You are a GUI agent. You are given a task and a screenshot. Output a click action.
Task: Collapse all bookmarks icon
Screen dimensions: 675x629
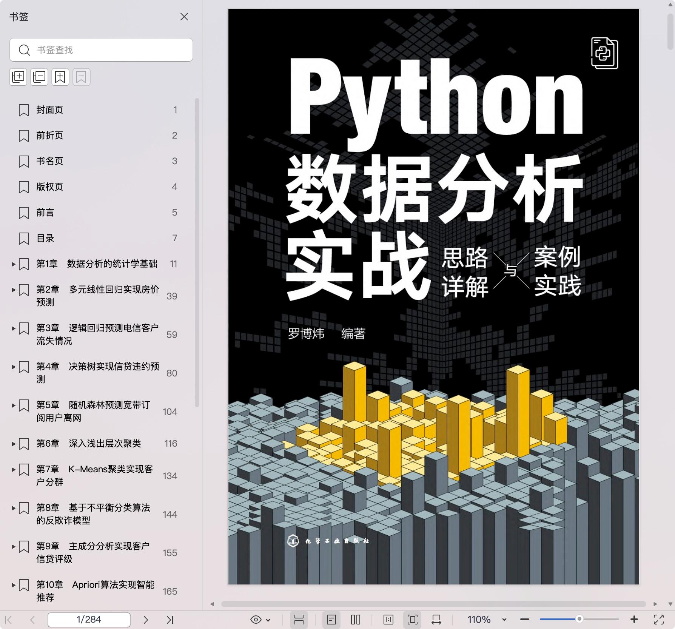click(x=39, y=77)
